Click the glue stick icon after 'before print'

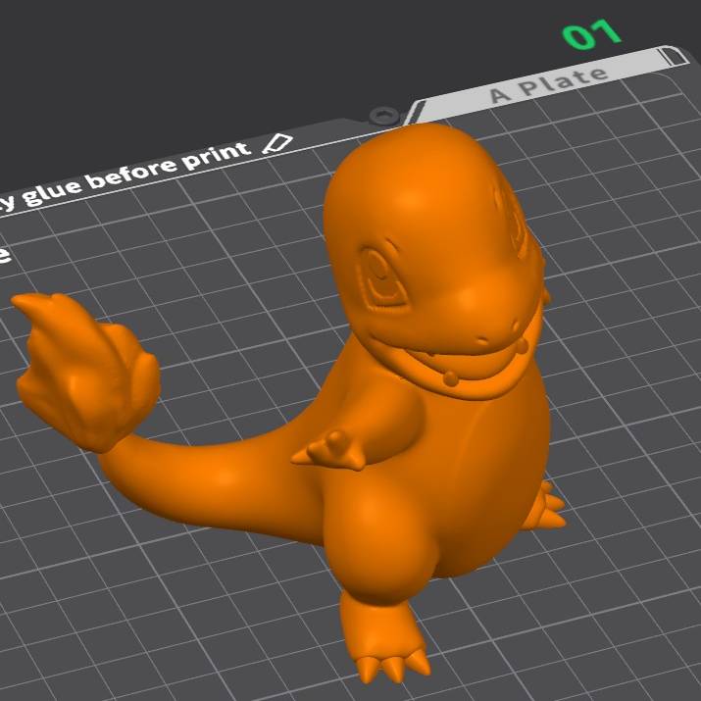tap(278, 144)
